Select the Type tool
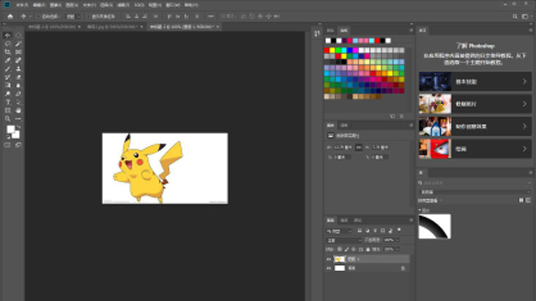Screen dimensions: 536x301 point(7,102)
